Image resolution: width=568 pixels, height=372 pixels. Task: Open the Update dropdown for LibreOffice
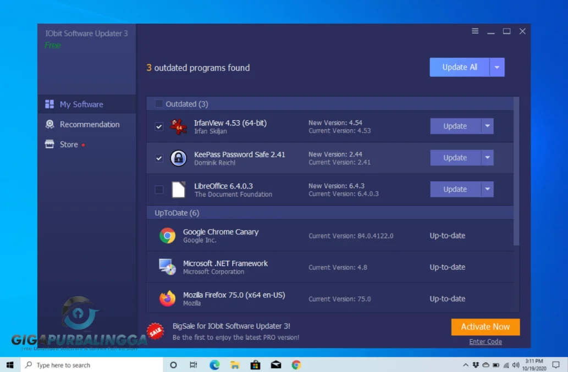tap(488, 189)
